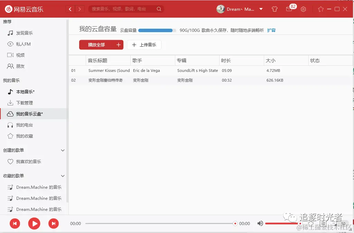Mute the volume speaker icon
Viewport: 354px width, 233px height.
[x=260, y=223]
